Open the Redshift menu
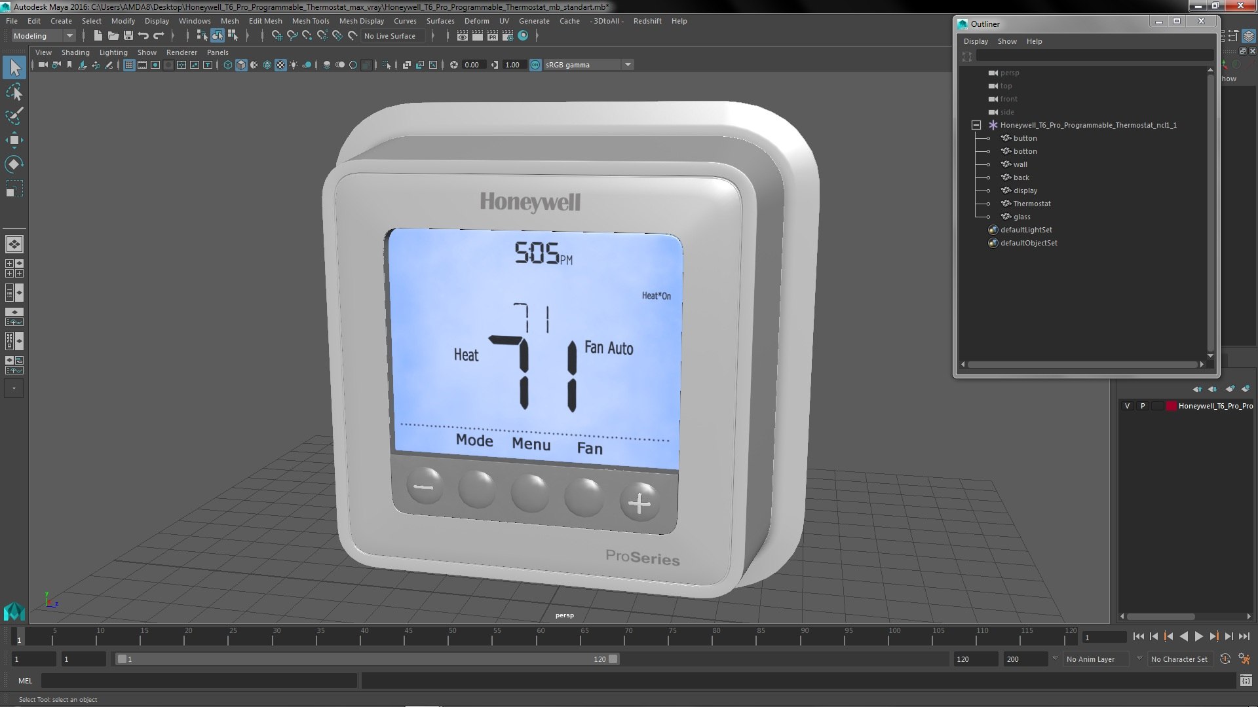Screen dimensions: 1258x707 tap(647, 21)
